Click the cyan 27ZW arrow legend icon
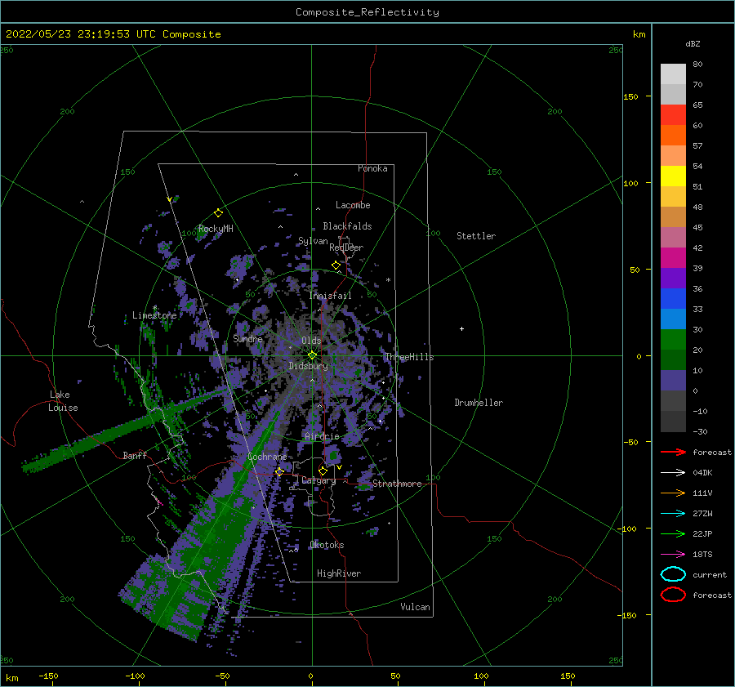This screenshot has width=735, height=687. pyautogui.click(x=673, y=514)
